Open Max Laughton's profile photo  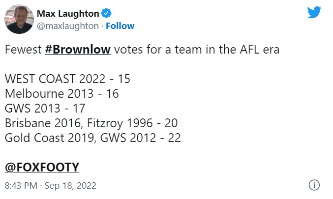pyautogui.click(x=19, y=20)
